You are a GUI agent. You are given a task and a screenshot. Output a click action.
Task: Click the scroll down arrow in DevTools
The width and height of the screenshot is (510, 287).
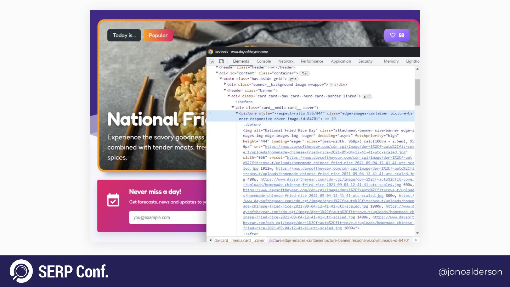(417, 233)
